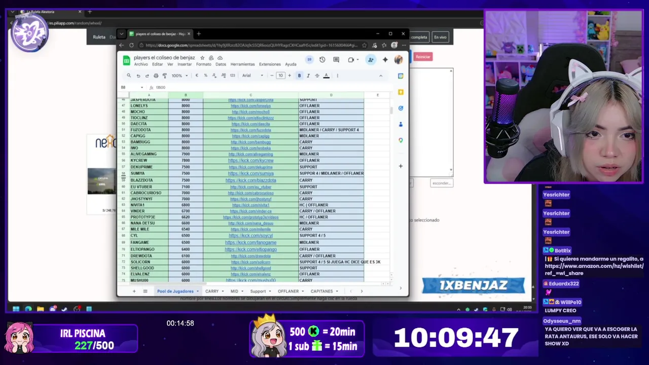Open the Gemini sparkle icon

click(385, 60)
